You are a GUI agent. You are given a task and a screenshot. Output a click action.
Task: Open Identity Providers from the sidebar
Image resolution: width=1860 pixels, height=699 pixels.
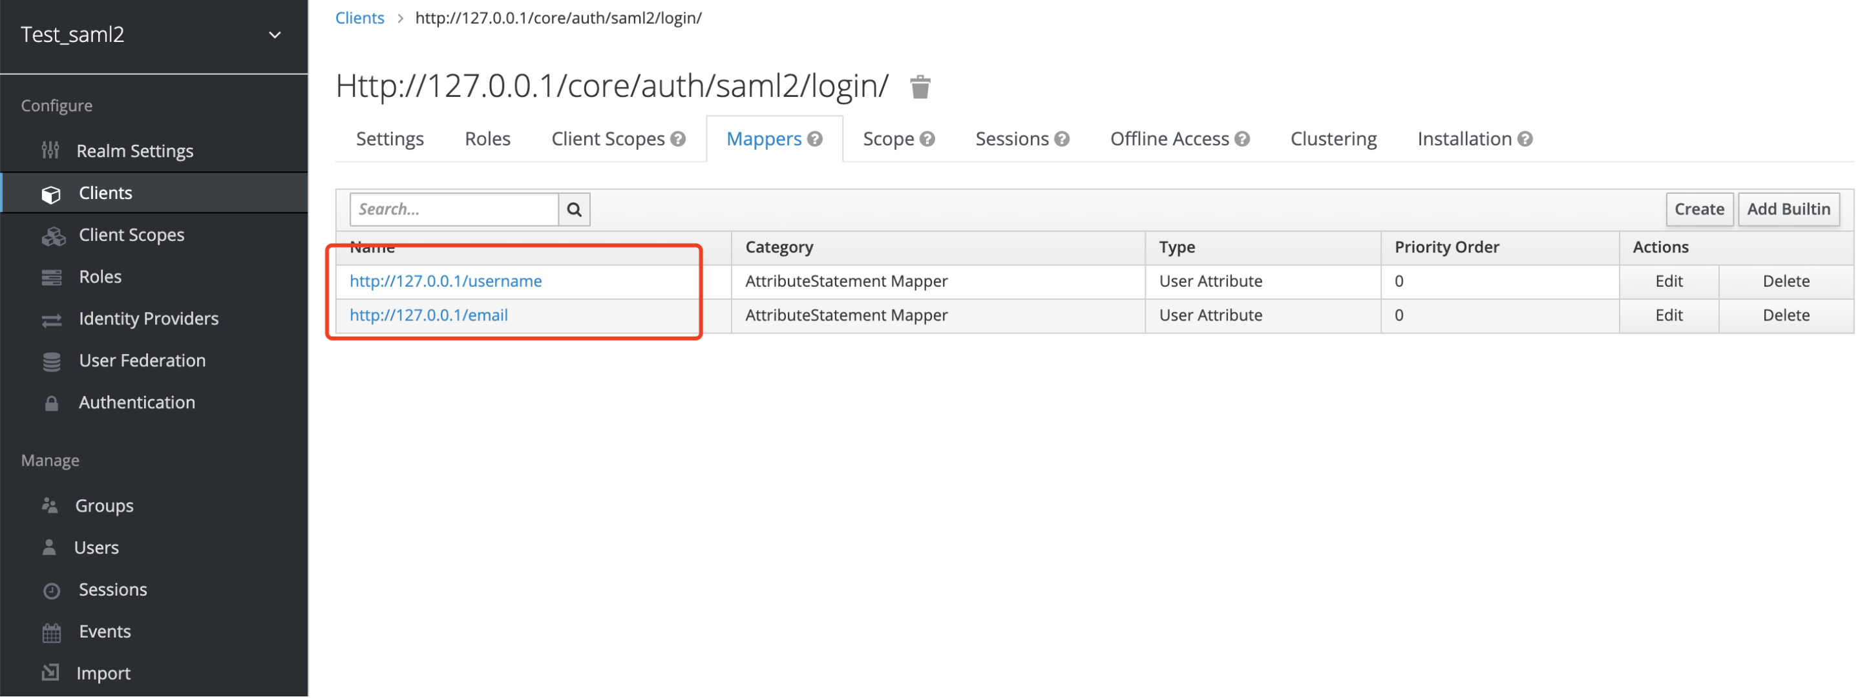click(52, 318)
